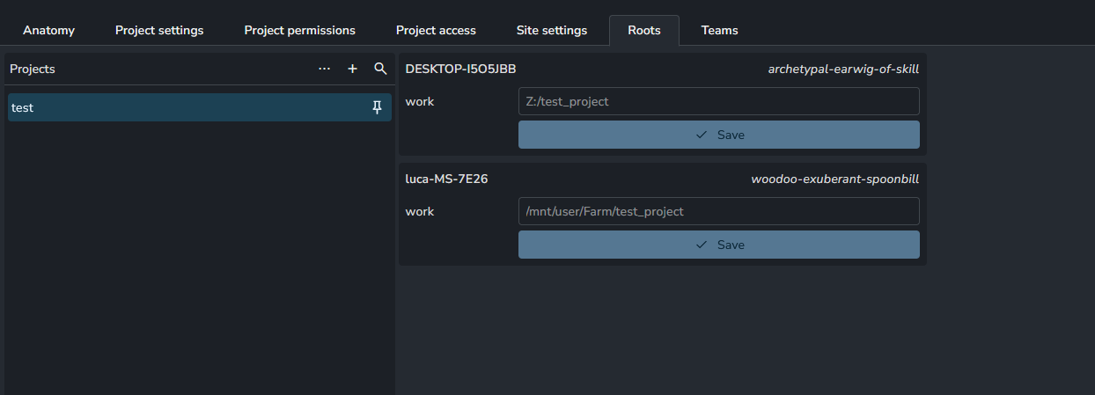Click the DESKTOP-I5O5JBB machine name
This screenshot has height=395, width=1095.
coord(460,69)
